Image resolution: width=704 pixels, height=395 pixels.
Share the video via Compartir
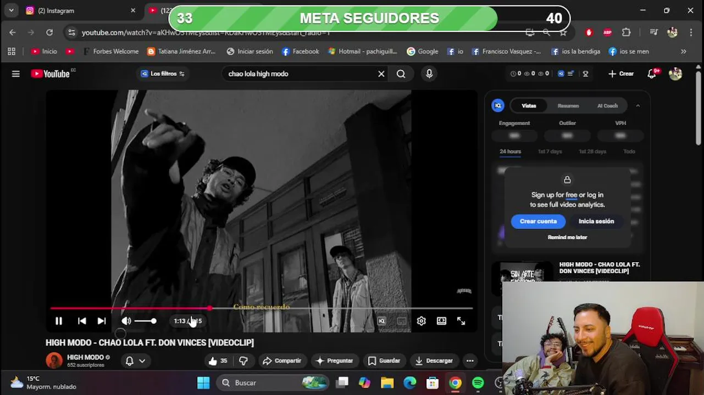click(x=282, y=360)
